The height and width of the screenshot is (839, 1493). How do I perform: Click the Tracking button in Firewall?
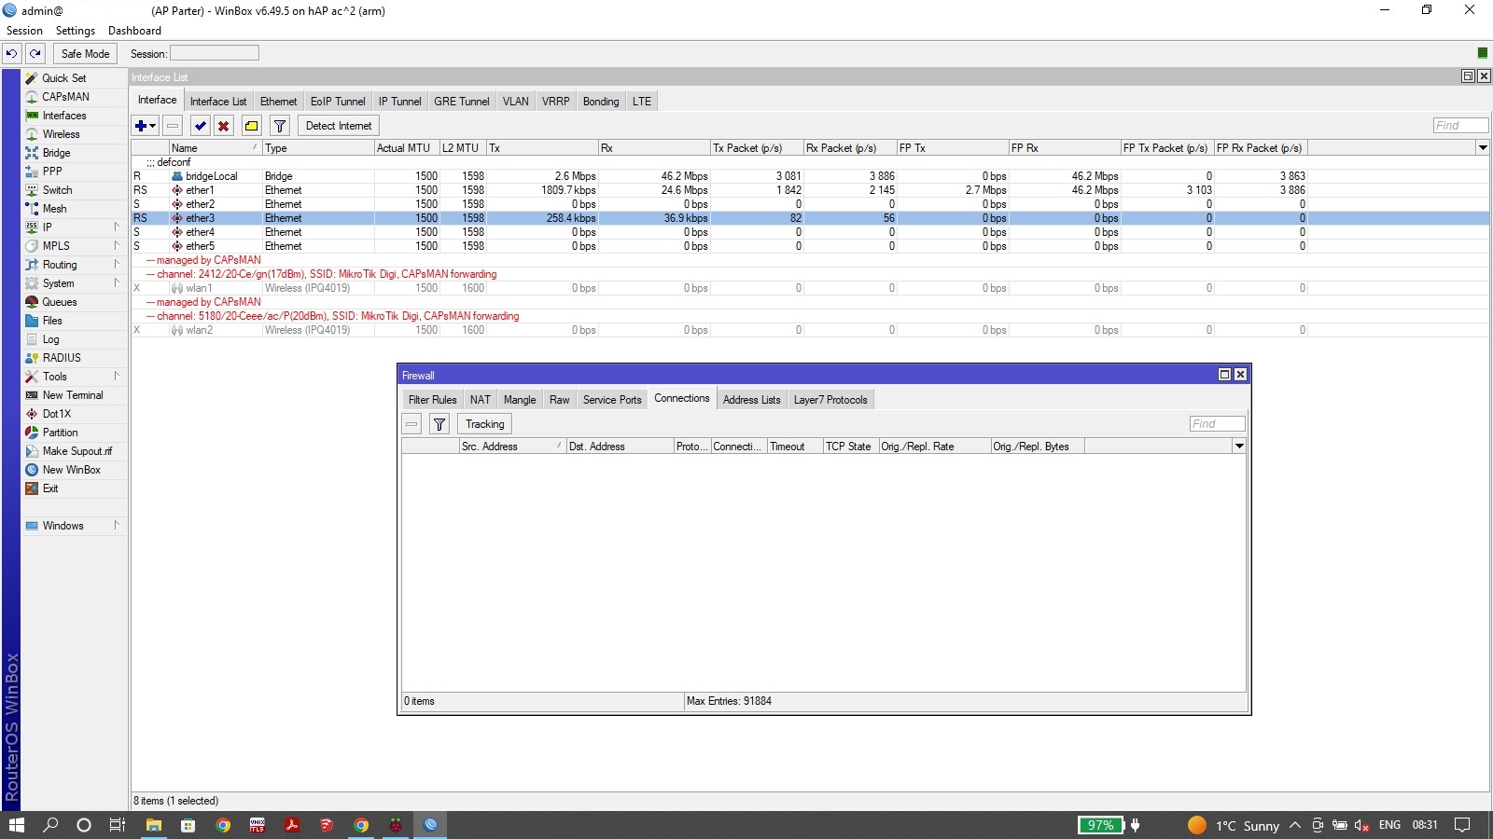485,424
